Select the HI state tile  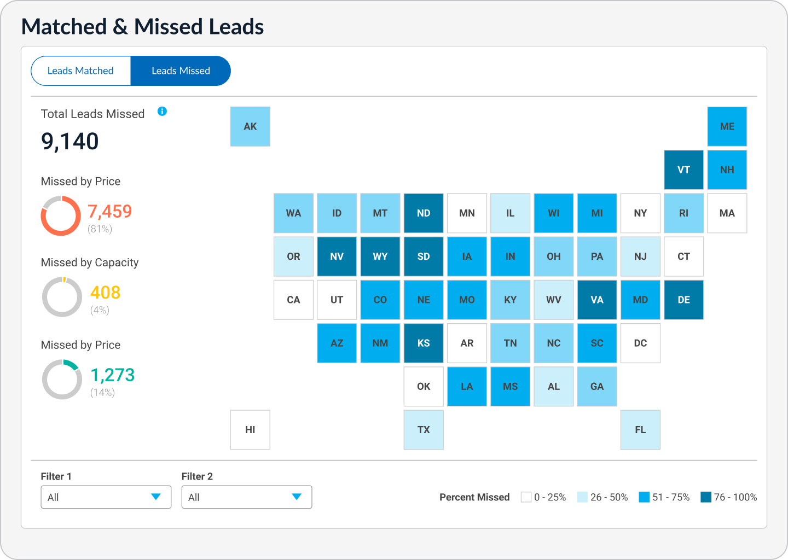(250, 430)
